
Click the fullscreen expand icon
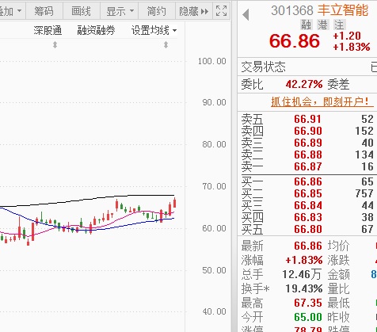(221, 11)
